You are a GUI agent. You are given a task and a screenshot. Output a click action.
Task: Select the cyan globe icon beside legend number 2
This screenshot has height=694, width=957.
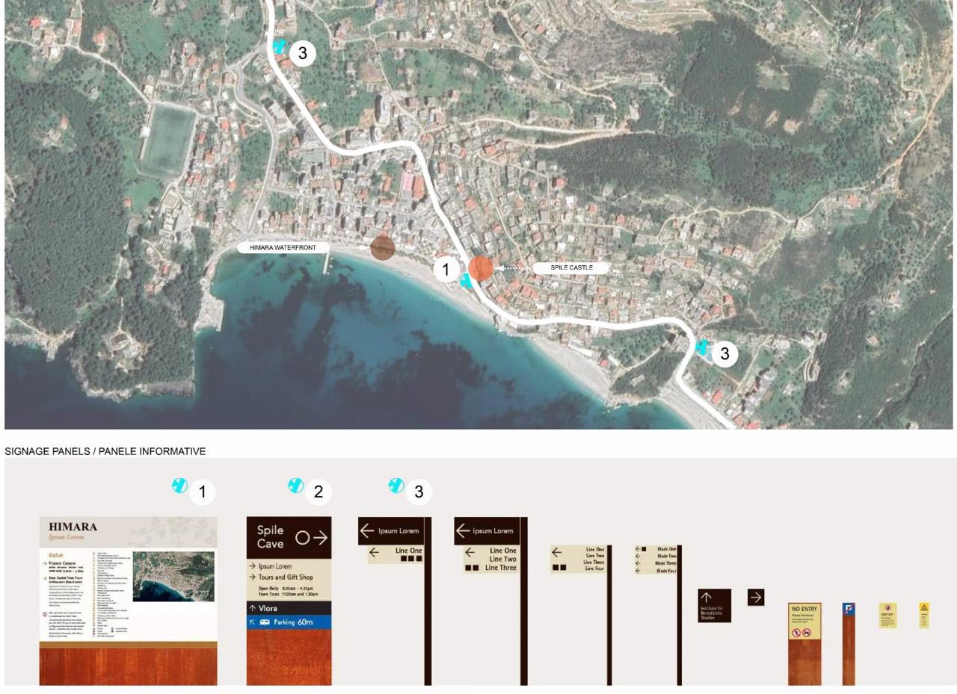click(x=296, y=486)
